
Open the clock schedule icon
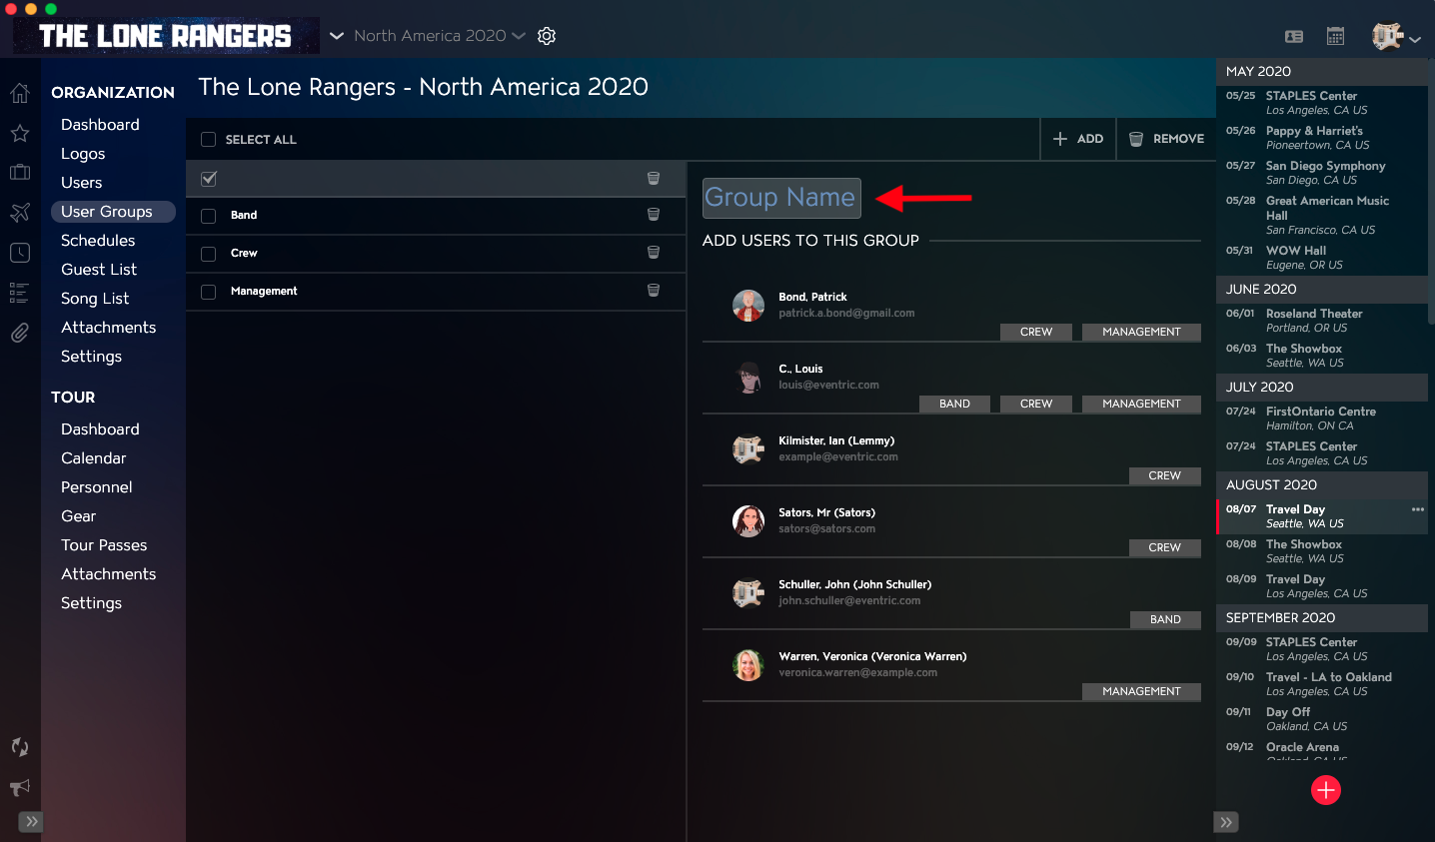coord(20,253)
